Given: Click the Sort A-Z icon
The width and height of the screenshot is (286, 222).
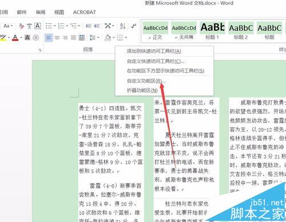Looking at the screenshot, I should [x=122, y=26].
